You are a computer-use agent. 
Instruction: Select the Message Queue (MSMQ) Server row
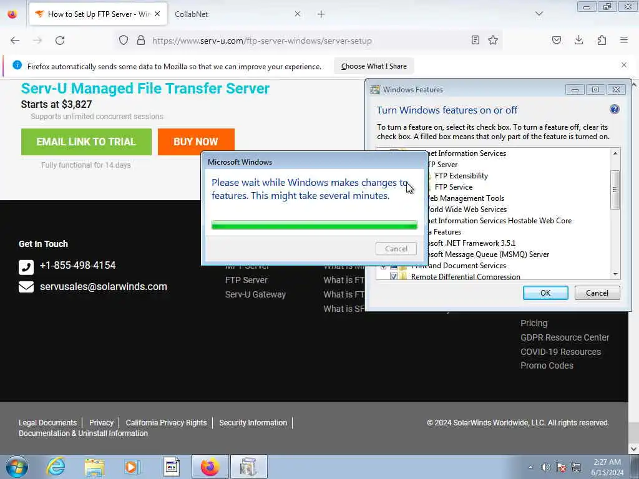point(488,254)
